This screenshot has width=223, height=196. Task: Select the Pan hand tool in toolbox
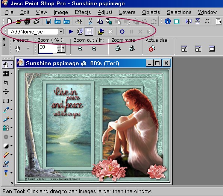tap(6, 65)
